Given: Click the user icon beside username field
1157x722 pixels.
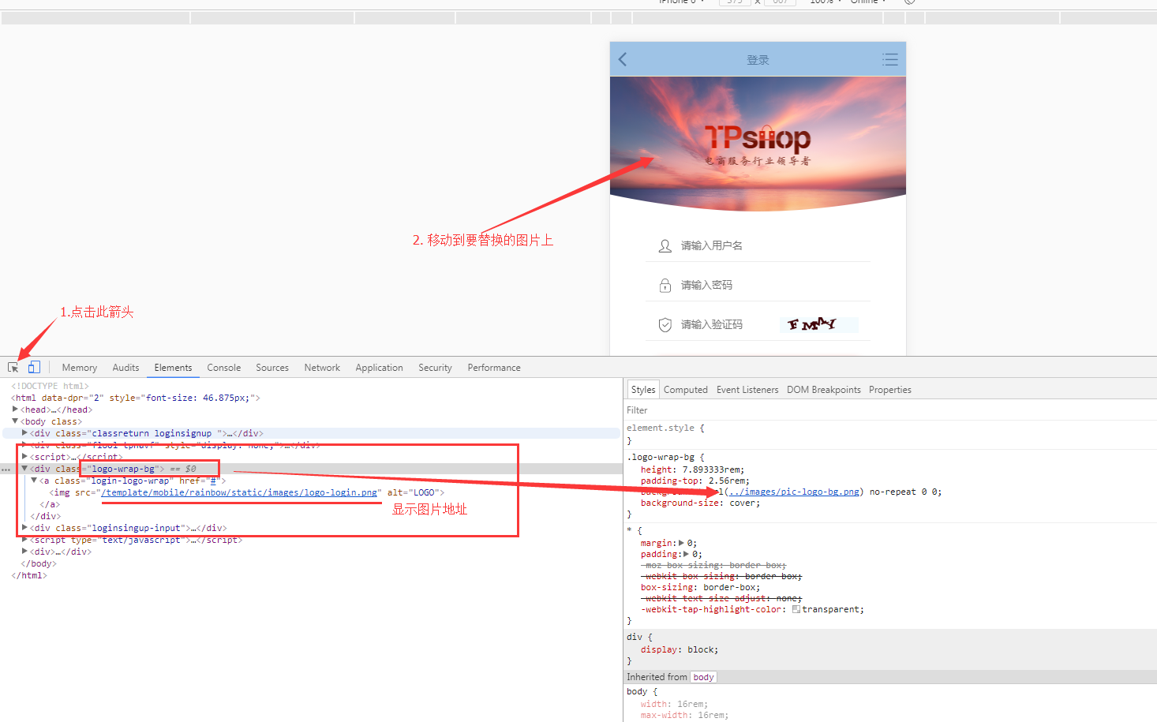Looking at the screenshot, I should 665,246.
